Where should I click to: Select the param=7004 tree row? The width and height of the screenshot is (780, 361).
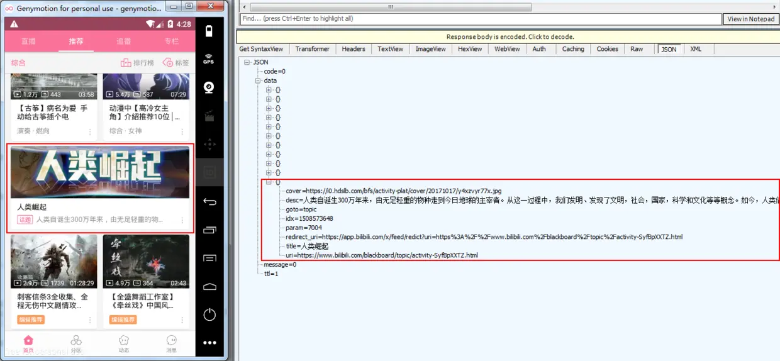click(x=303, y=228)
